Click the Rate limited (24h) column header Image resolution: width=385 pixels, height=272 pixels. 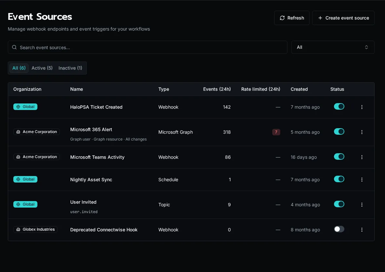tap(260, 89)
